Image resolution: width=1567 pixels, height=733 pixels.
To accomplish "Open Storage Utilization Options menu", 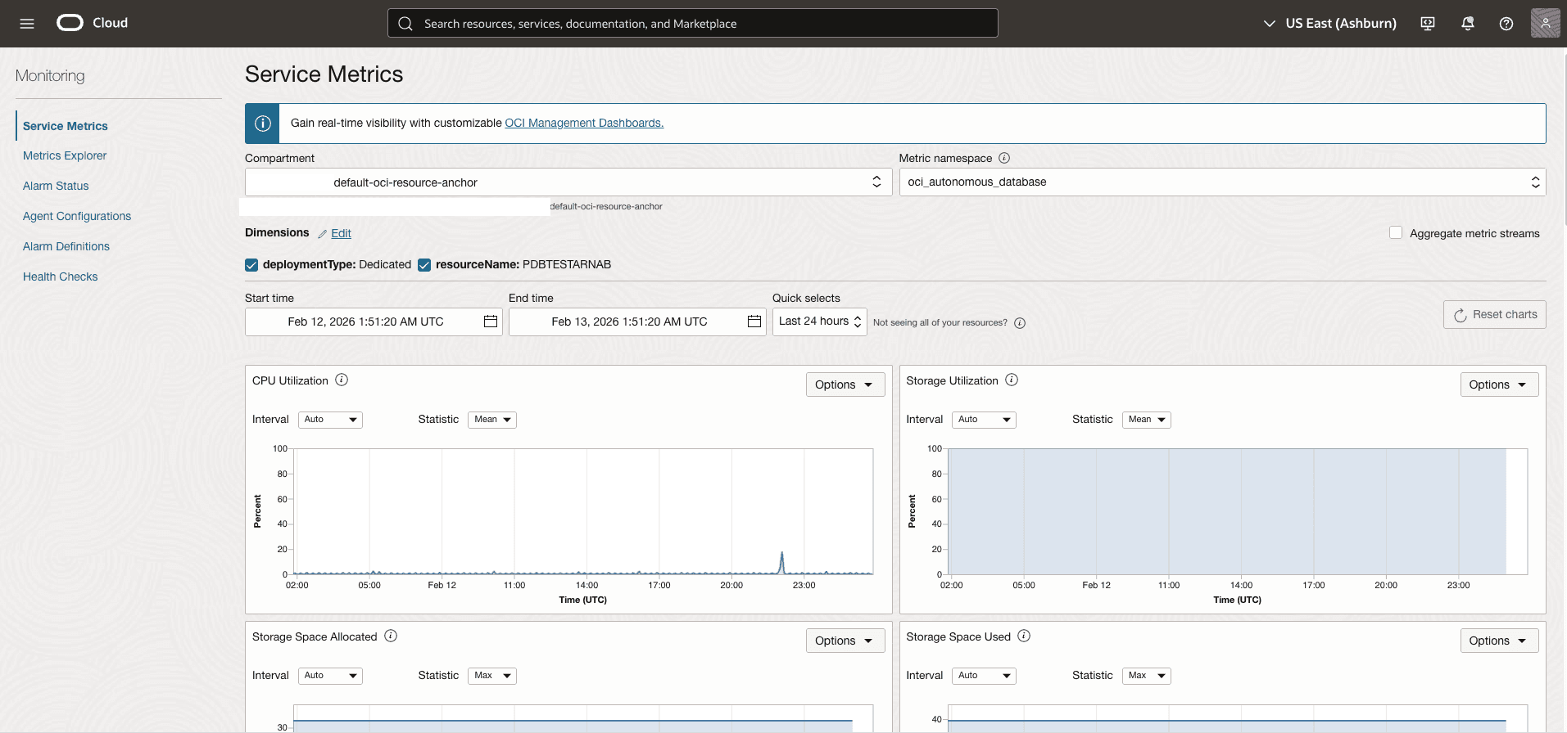I will tap(1499, 384).
